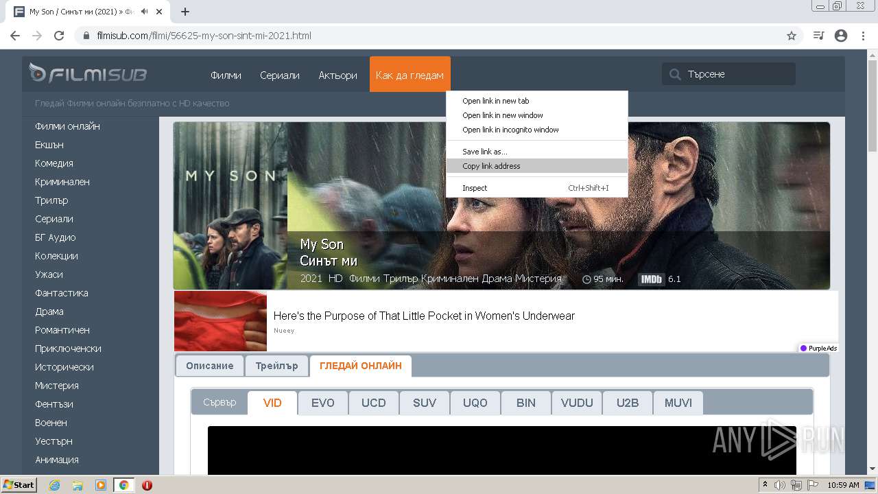Choose Copy link address
The image size is (878, 494).
point(537,166)
